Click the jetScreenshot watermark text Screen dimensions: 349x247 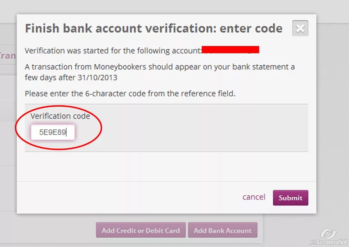coord(328,242)
